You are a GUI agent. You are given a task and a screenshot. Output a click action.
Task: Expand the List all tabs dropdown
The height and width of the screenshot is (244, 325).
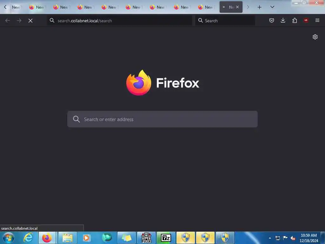[x=272, y=7]
